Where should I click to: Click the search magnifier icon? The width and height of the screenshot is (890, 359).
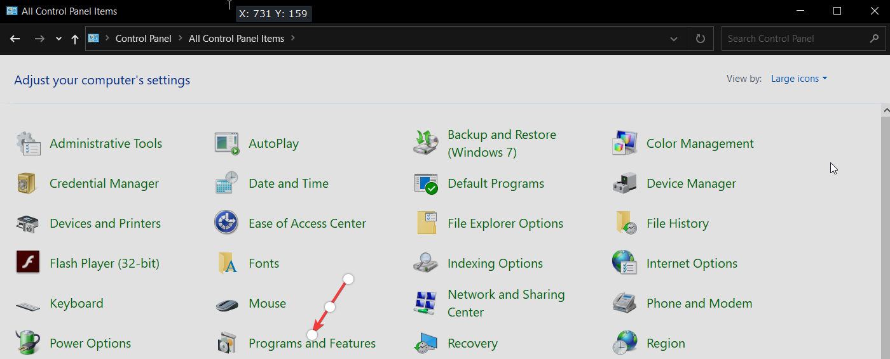[874, 39]
